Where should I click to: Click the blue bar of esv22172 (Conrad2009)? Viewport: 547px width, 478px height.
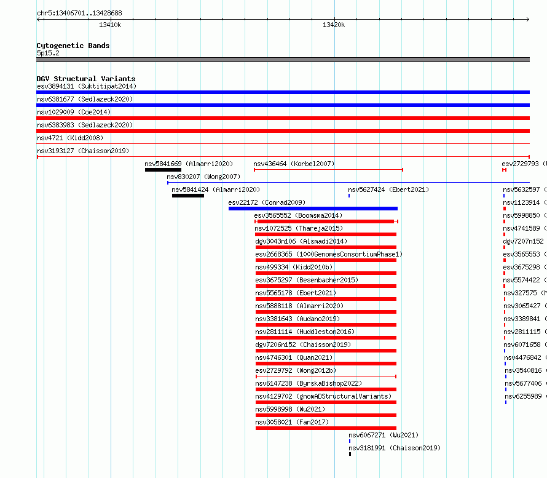[x=313, y=209]
